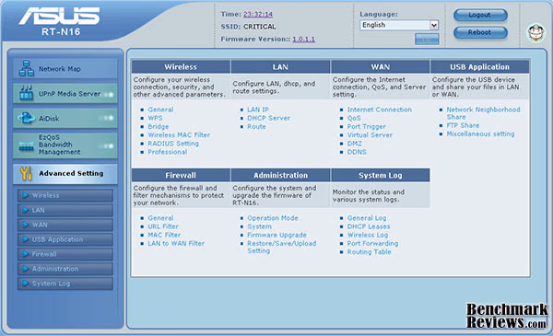Open Network Neighborhood Share link
The height and width of the screenshot is (336, 553).
coord(483,113)
